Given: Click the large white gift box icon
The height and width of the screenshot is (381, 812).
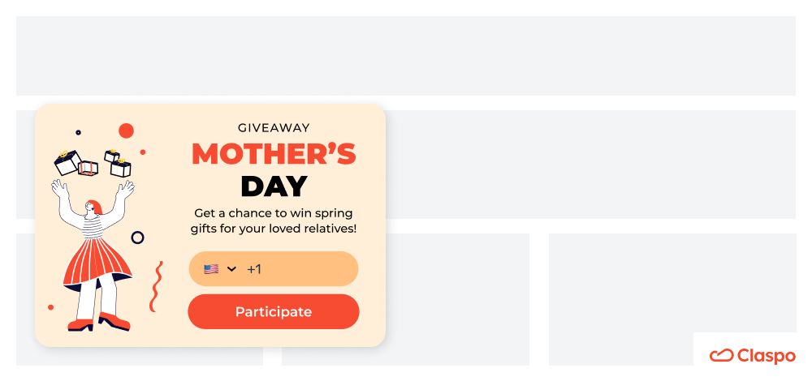Looking at the screenshot, I should coord(67,163).
